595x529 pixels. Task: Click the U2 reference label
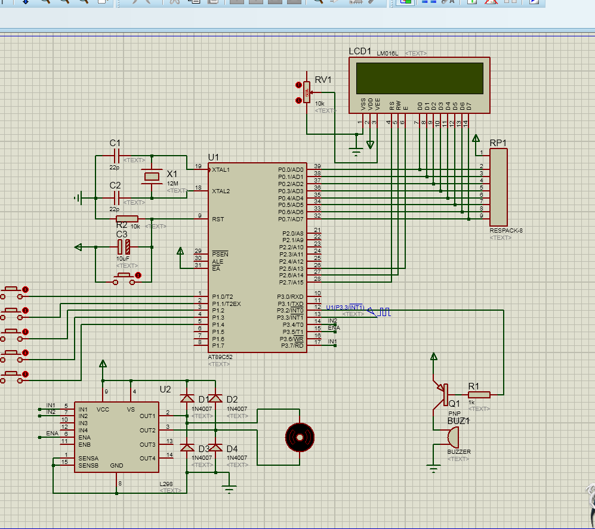tap(165, 389)
